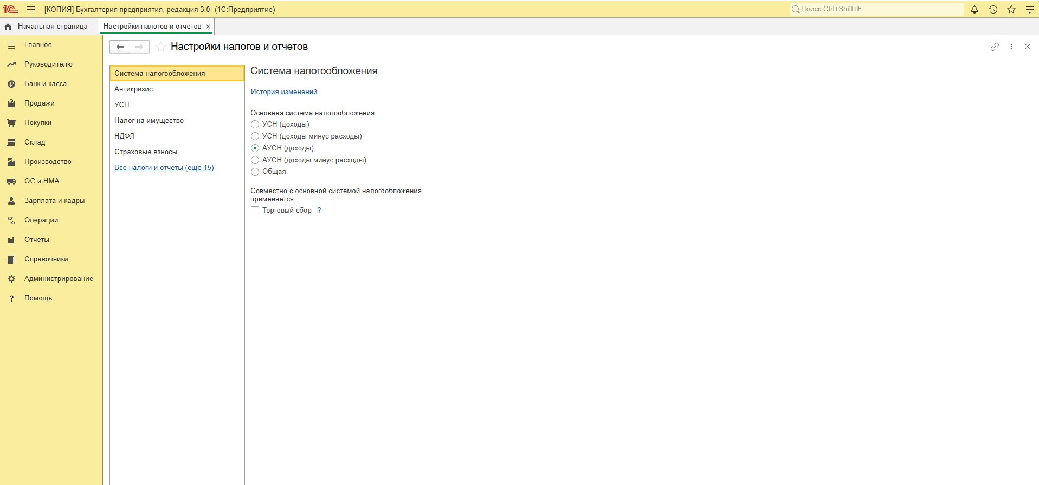Close the Настройки налогов и отчетов tab
The height and width of the screenshot is (485, 1039).
[208, 26]
